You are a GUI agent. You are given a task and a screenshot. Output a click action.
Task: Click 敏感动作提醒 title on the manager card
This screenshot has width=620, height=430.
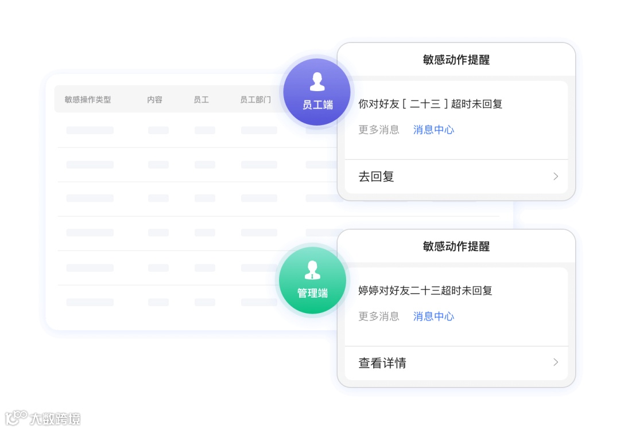[456, 247]
